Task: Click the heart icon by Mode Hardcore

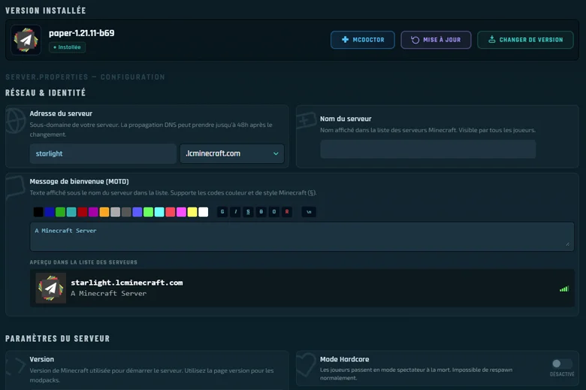Action: [x=307, y=364]
